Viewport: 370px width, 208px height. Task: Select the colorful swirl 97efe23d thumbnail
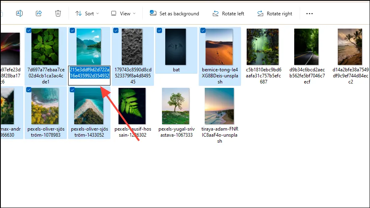(10, 49)
